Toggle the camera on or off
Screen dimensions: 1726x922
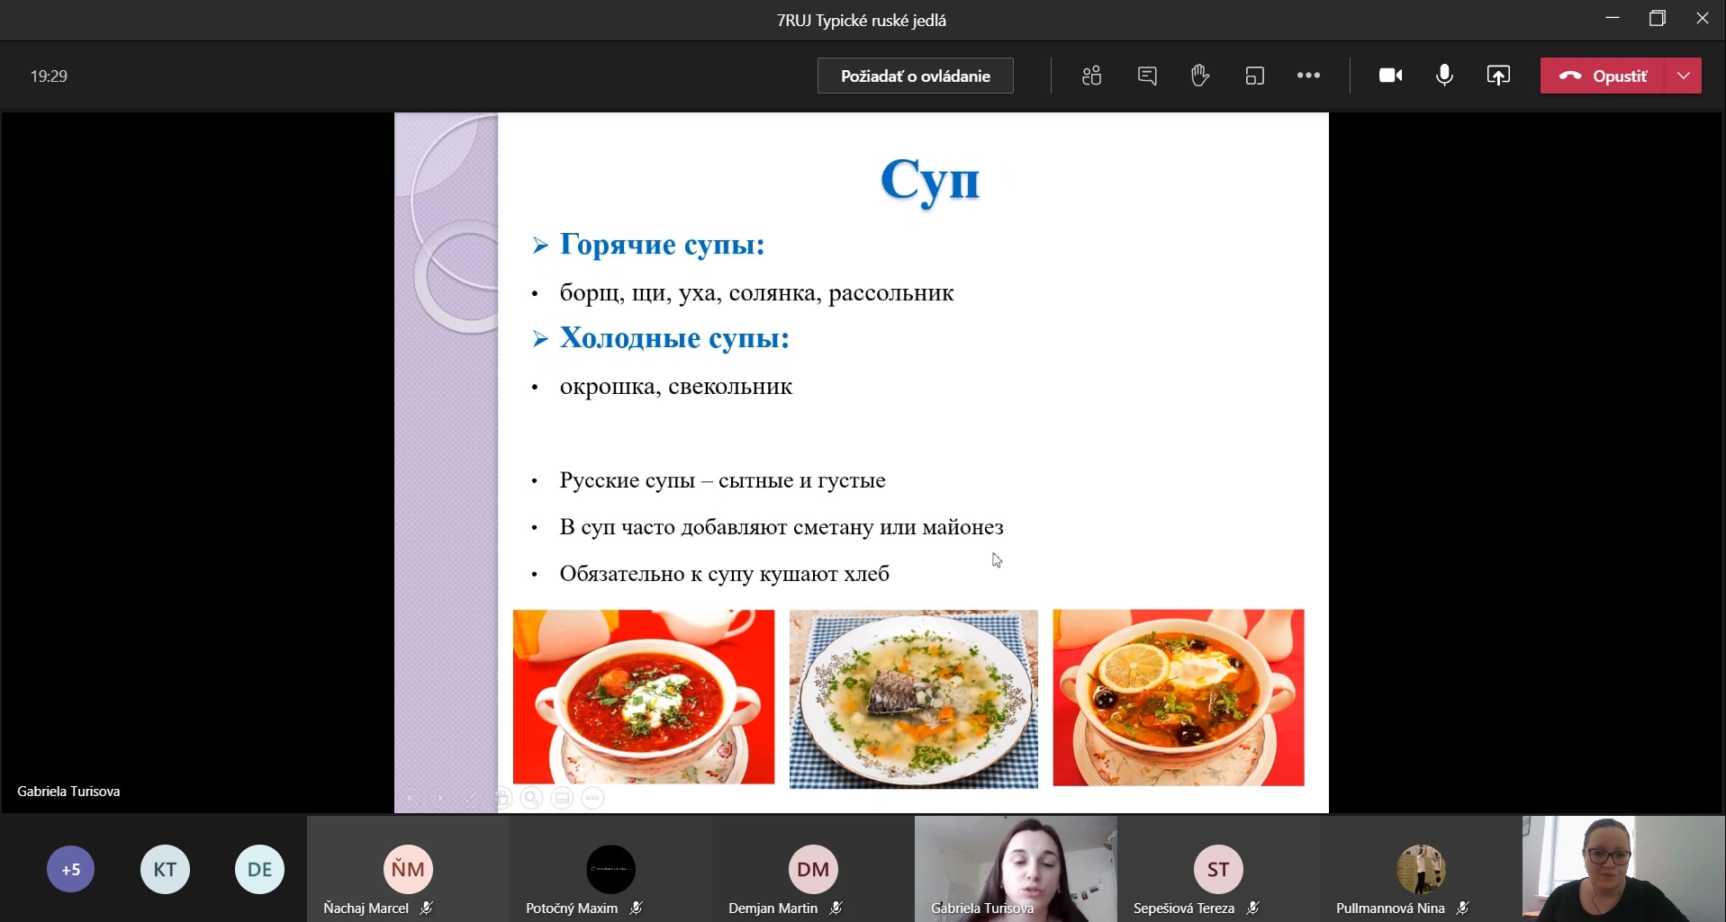[1390, 76]
